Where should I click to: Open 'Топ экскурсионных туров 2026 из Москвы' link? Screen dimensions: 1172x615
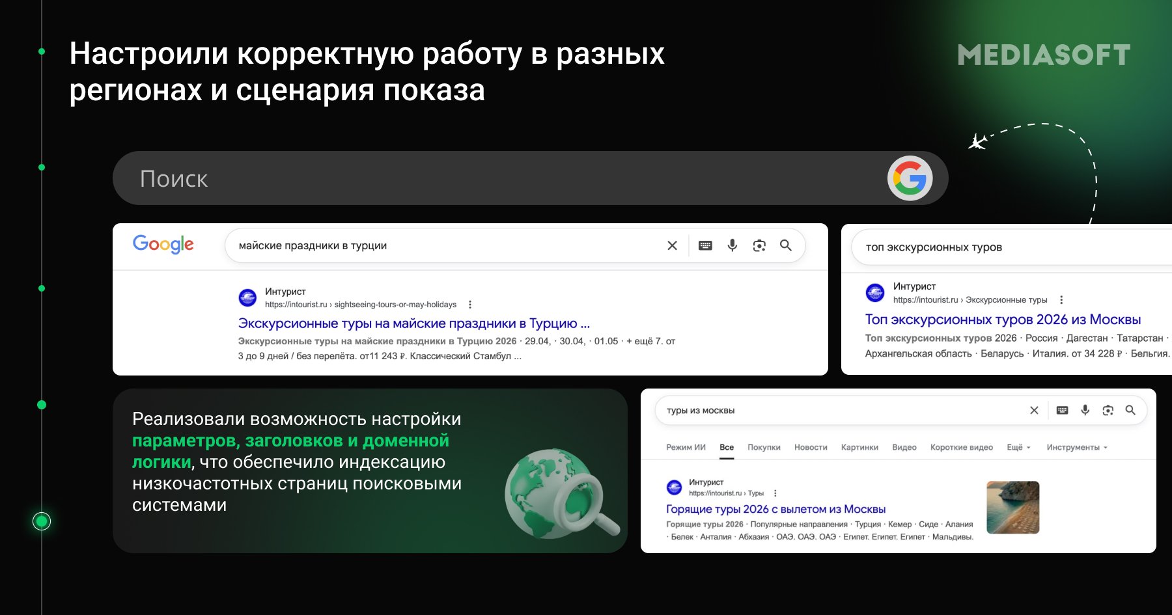(1003, 320)
